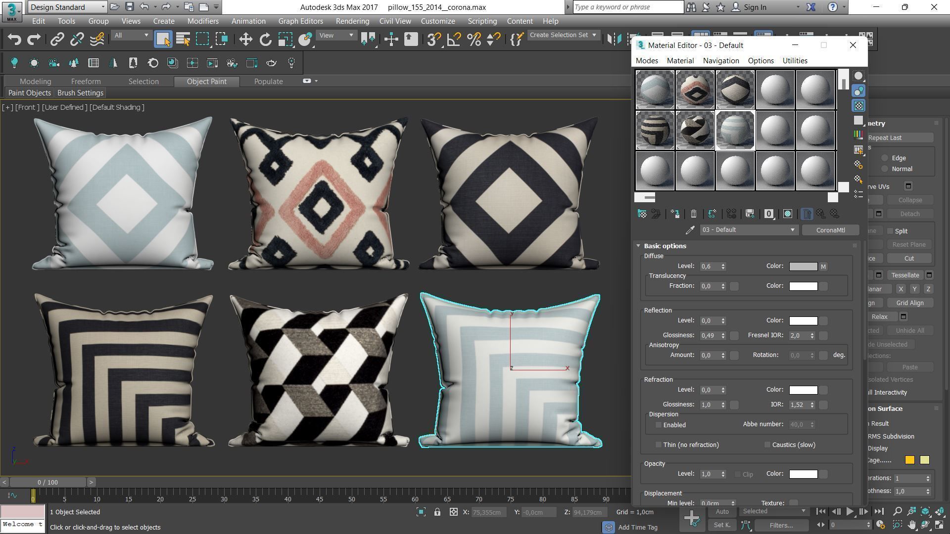Click the Tessellate button

[x=905, y=275]
